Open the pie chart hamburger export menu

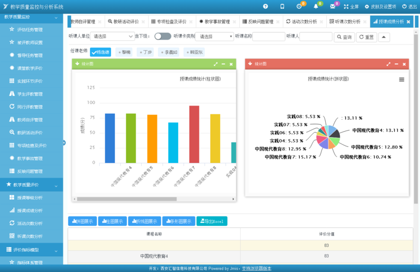tap(401, 79)
